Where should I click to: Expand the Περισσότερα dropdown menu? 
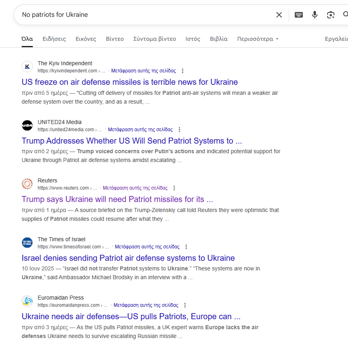258,39
